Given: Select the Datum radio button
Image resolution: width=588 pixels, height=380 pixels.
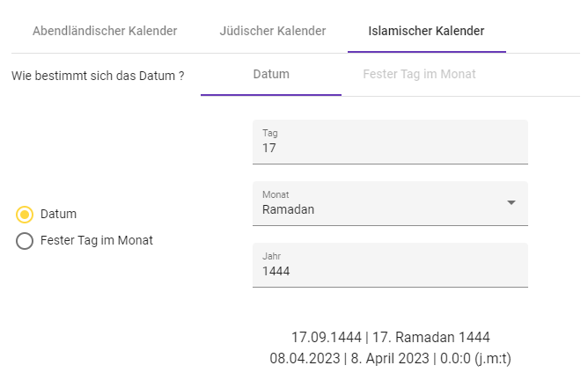Looking at the screenshot, I should pyautogui.click(x=25, y=214).
